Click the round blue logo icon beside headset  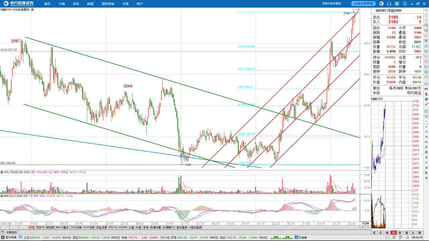click(x=381, y=4)
